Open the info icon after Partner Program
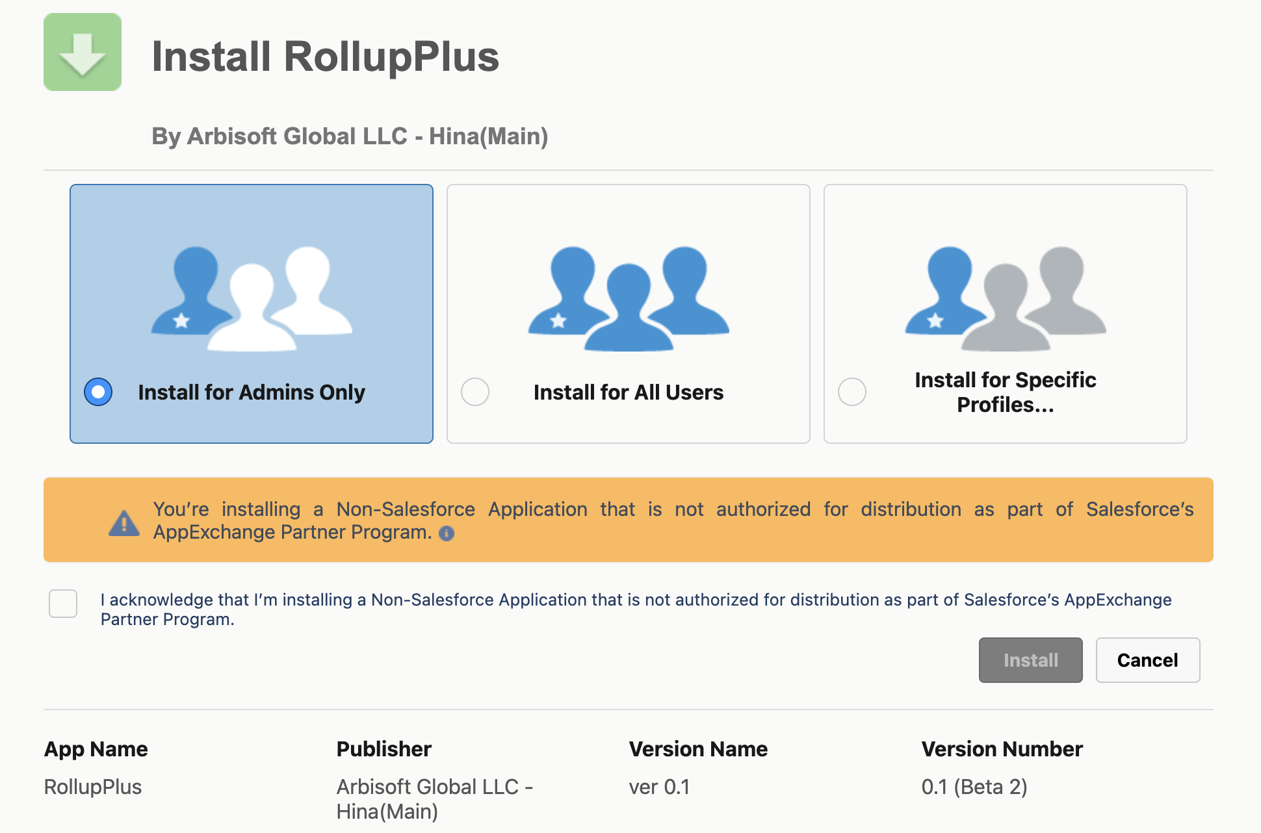This screenshot has width=1261, height=833. 447,533
